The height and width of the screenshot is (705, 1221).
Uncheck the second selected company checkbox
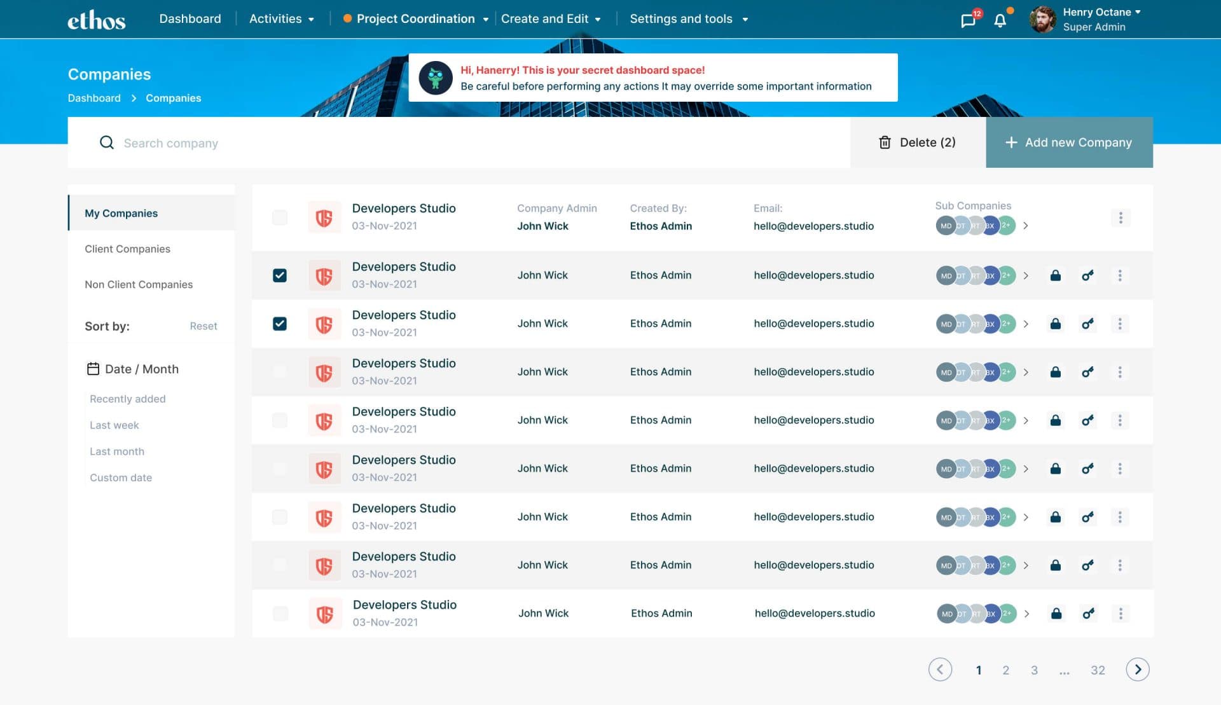(280, 324)
